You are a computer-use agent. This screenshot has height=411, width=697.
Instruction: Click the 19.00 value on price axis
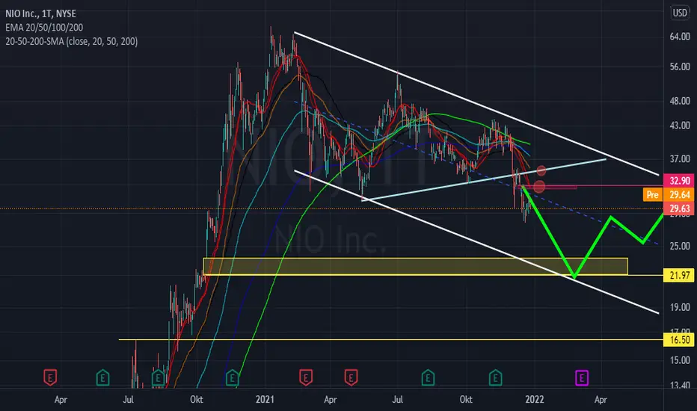[680, 307]
